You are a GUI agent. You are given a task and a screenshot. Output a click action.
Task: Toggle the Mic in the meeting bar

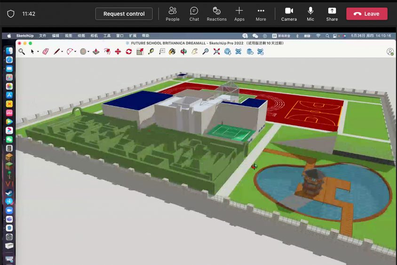(310, 14)
